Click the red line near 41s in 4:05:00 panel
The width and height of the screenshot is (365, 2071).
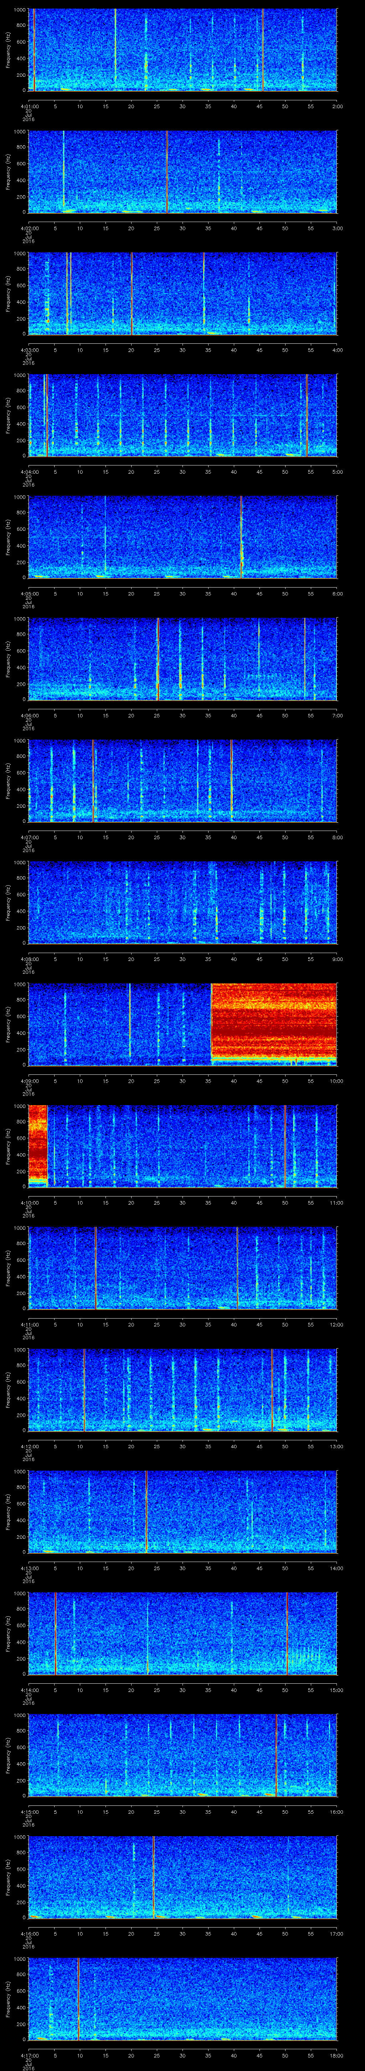click(x=241, y=537)
